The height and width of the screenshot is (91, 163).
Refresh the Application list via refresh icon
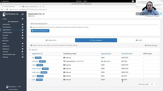coord(44,14)
